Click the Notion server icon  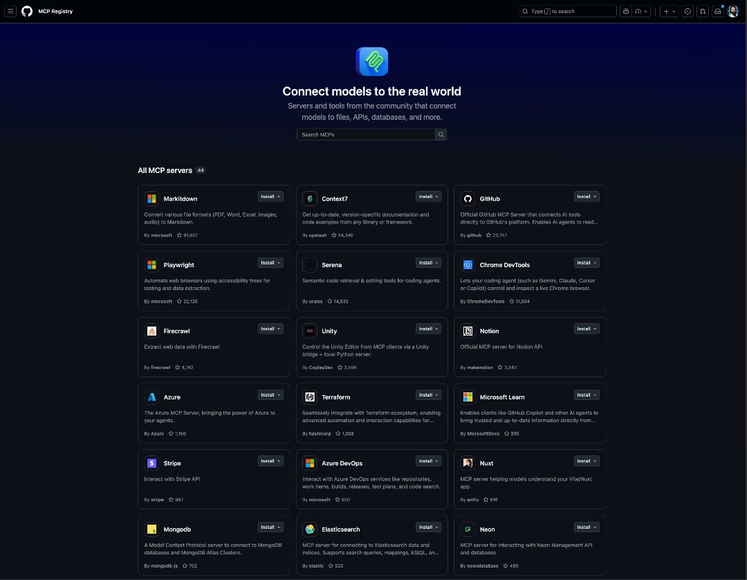coord(468,331)
